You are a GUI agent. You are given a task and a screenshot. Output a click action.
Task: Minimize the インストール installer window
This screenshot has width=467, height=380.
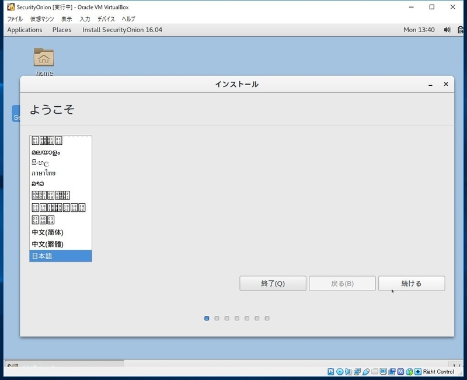click(430, 85)
